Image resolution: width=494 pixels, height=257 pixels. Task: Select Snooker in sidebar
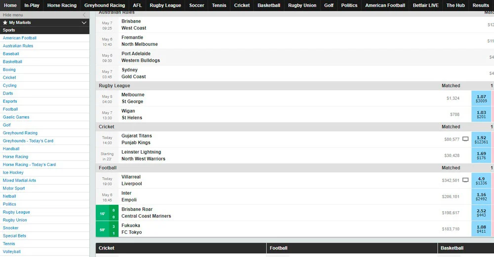coord(11,228)
